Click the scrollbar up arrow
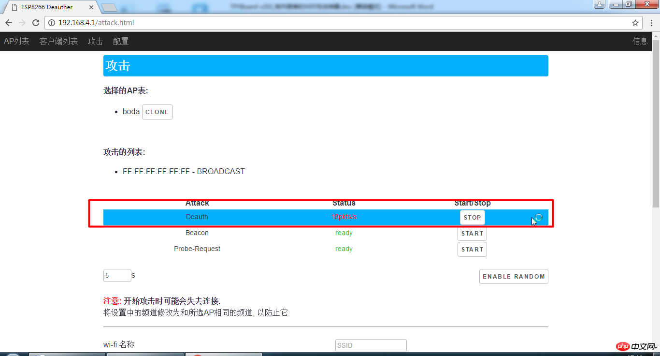This screenshot has height=356, width=660. point(656,36)
